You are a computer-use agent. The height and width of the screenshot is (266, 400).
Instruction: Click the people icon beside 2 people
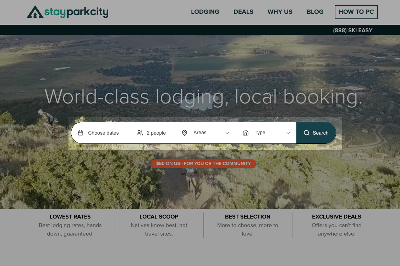[140, 133]
